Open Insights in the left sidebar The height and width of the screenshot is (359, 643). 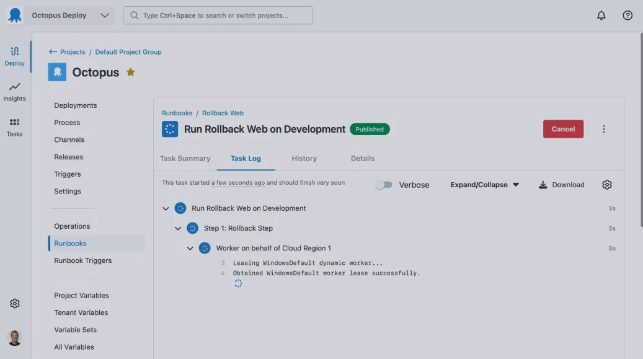pyautogui.click(x=14, y=92)
